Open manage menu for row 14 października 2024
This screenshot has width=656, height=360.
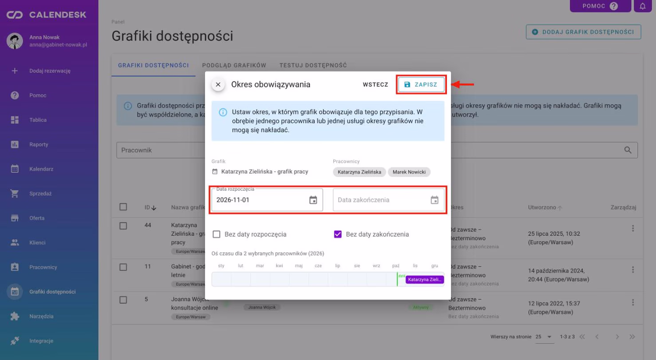[x=633, y=270]
